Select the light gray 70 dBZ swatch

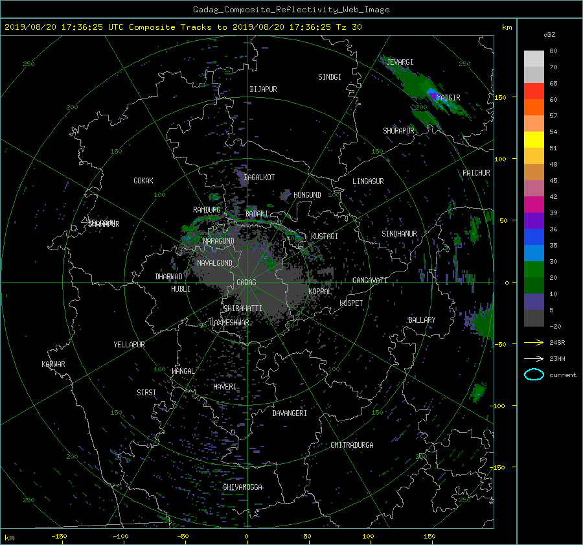point(534,59)
